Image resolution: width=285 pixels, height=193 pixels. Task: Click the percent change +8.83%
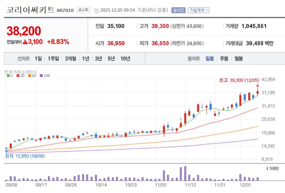(x=58, y=42)
